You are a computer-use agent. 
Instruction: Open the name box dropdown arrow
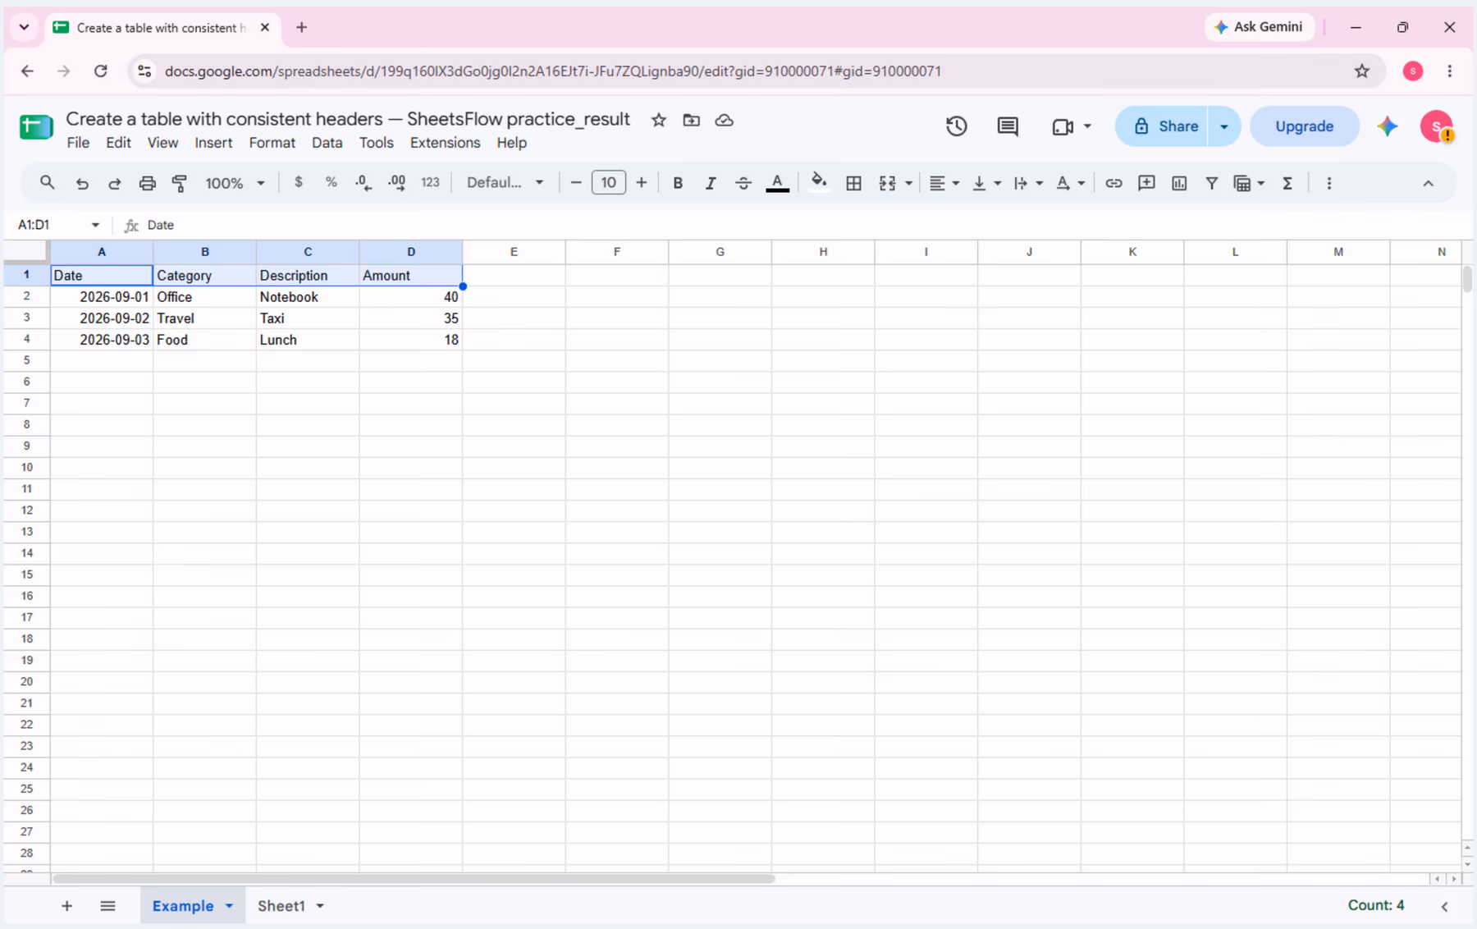95,225
